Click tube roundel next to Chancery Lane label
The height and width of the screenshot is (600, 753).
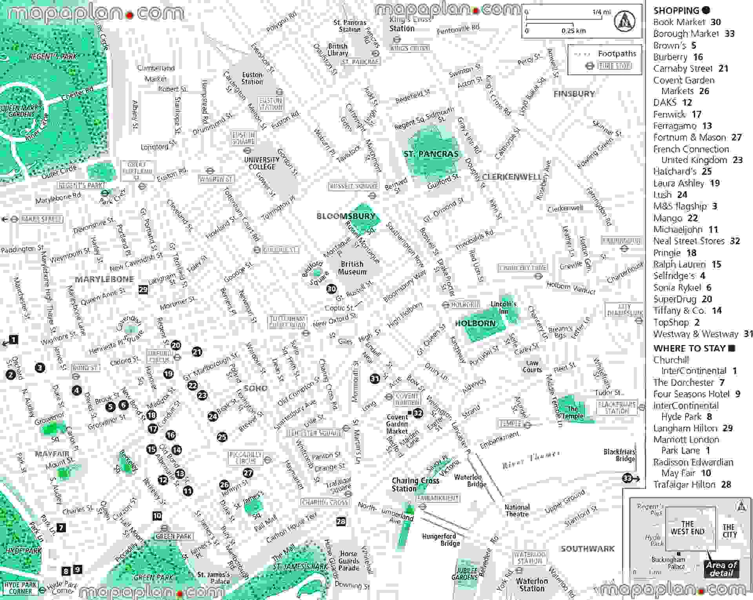click(538, 276)
